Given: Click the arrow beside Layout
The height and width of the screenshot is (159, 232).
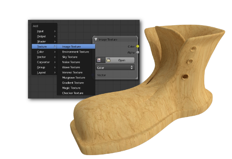Looking at the screenshot, I should coord(55,73).
